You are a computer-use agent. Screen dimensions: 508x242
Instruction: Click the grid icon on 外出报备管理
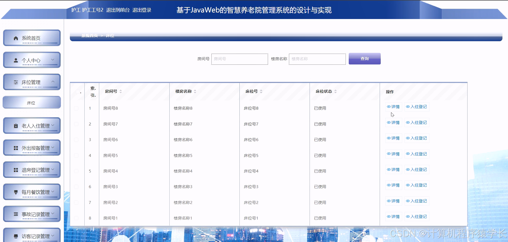(x=15, y=148)
